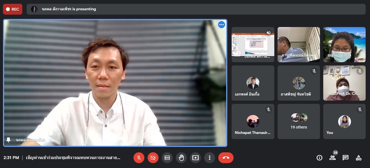Leave the call with red hang-up button
Screen dimensions: 370x168
click(226, 158)
